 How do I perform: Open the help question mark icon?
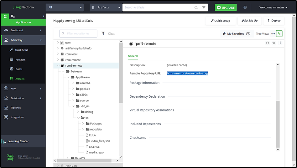click(245, 8)
